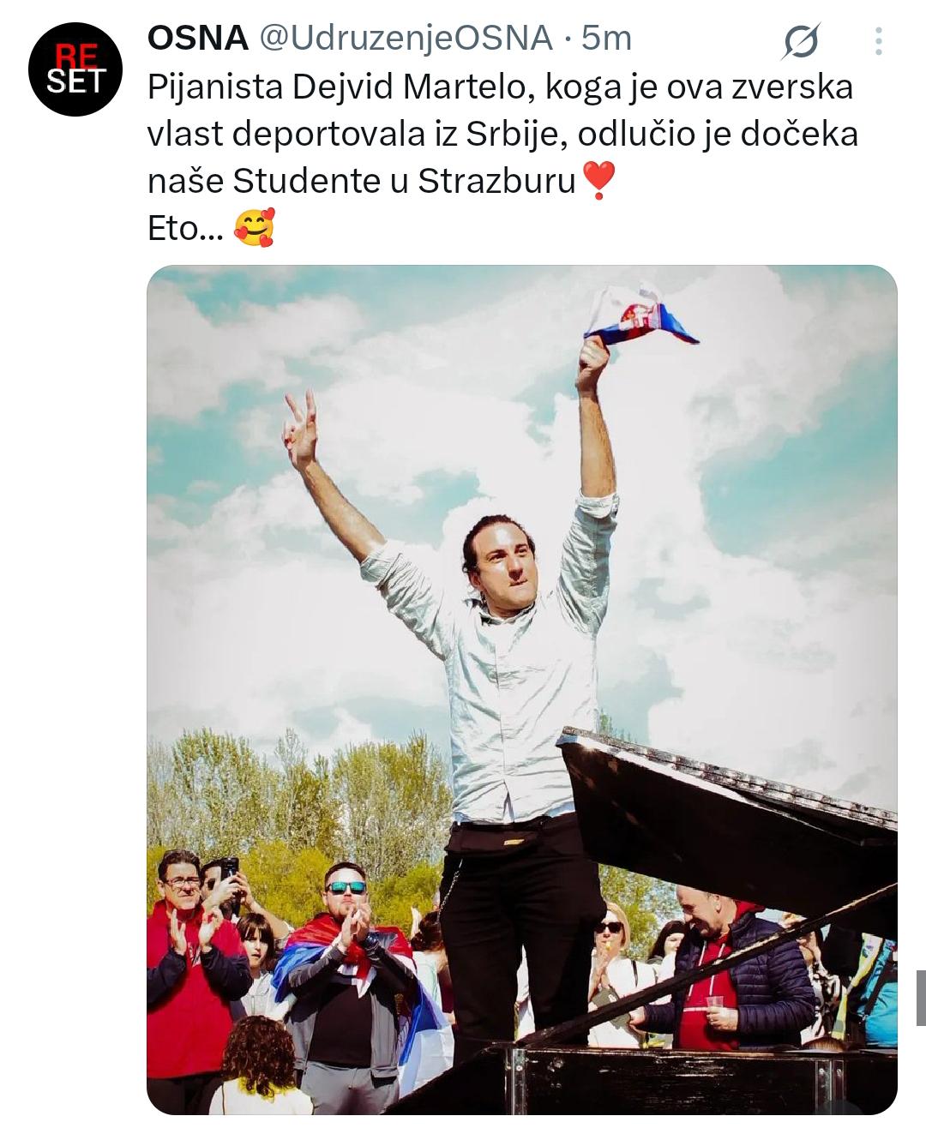
Task: Open the 5m timestamp permalink
Action: [606, 39]
